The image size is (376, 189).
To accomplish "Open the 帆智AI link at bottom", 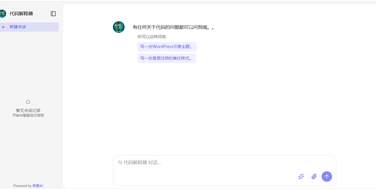I will (38, 186).
